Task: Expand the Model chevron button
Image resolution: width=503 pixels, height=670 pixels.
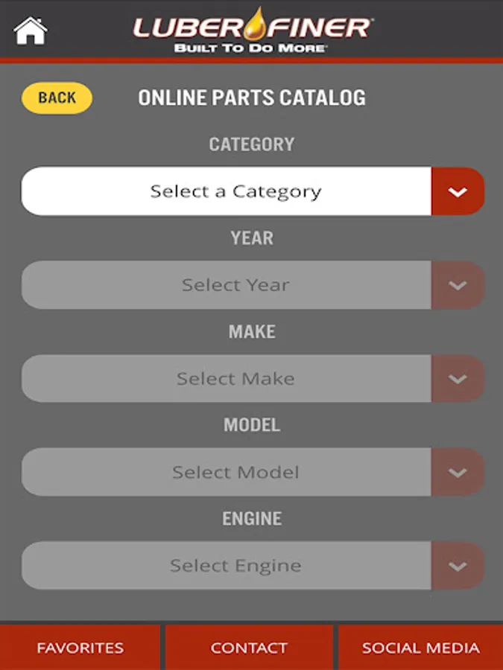Action: click(x=458, y=472)
